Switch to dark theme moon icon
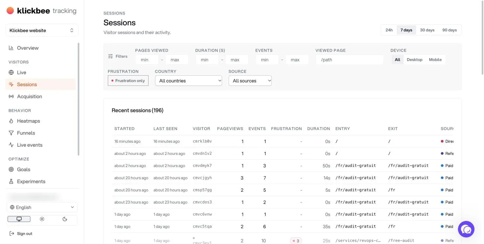484x244 pixels. point(65,219)
